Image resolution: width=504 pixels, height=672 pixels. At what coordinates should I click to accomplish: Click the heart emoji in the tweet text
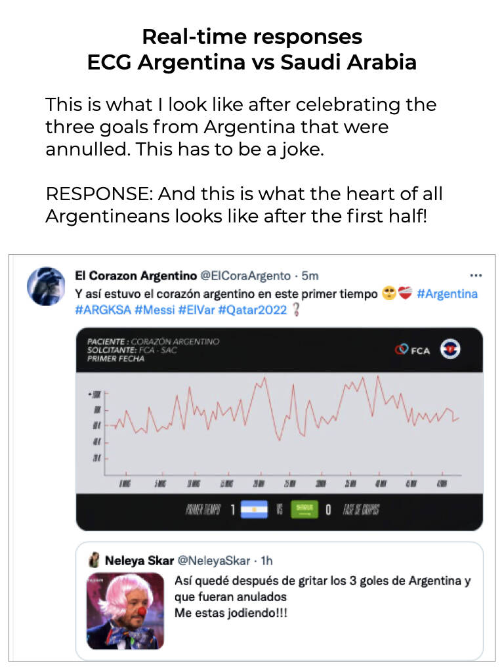tap(406, 294)
